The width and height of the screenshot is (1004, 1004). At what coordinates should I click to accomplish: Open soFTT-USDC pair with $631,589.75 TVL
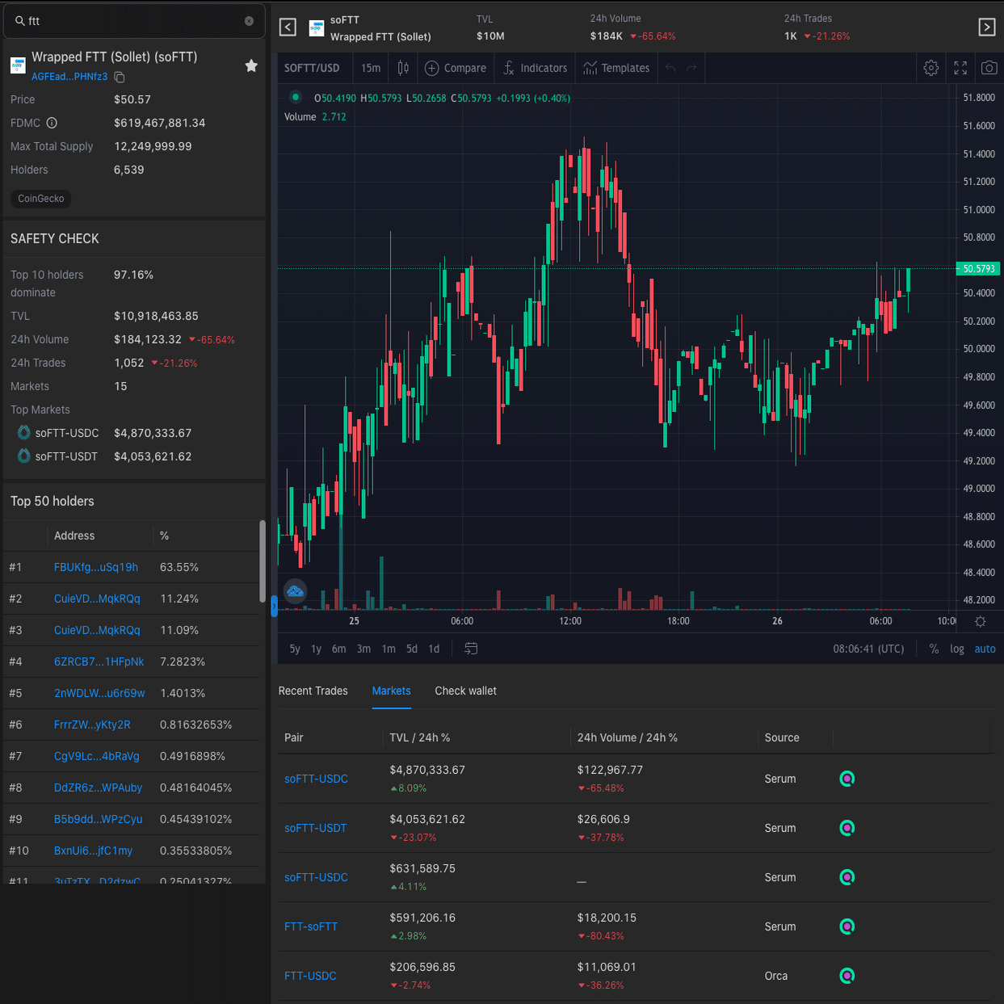(316, 878)
